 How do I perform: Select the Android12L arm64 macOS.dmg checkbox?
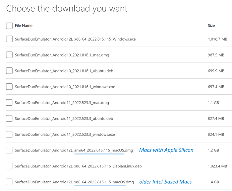coord(9,150)
